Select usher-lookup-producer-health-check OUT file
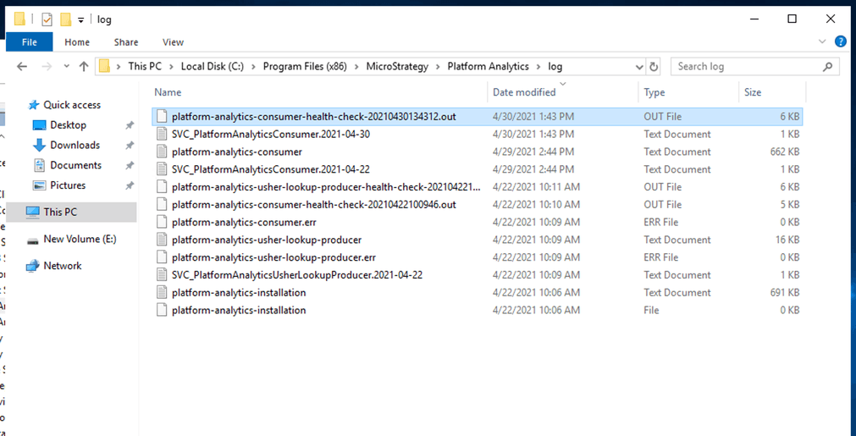 coord(478,187)
